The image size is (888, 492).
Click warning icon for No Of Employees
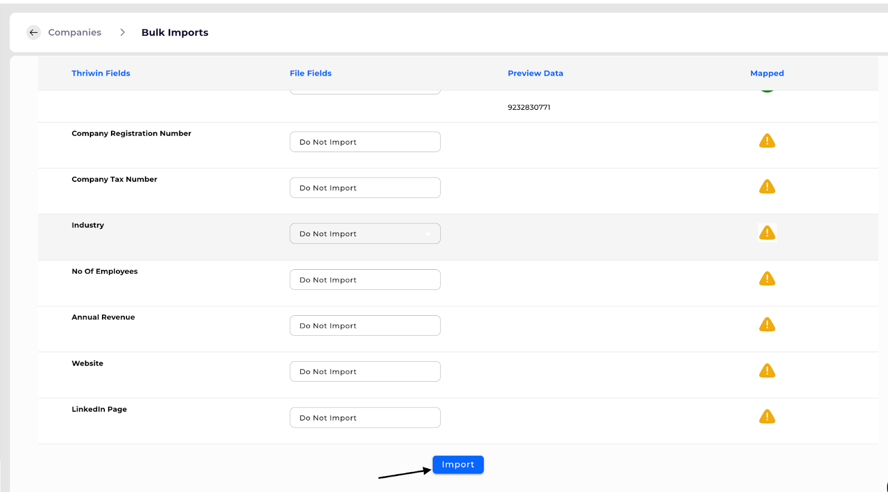coord(767,279)
